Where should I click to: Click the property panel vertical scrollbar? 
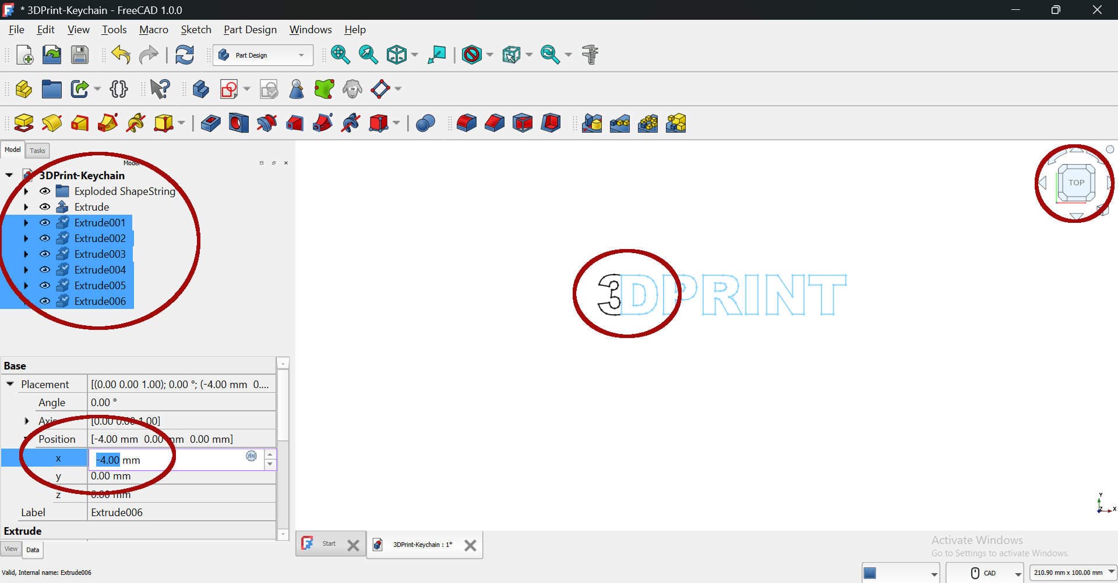(283, 406)
